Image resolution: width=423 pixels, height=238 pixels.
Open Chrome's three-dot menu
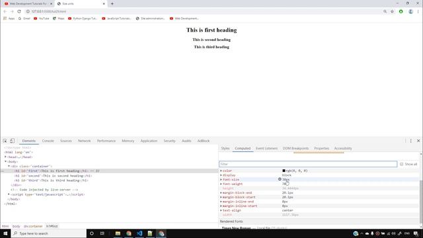coord(418,12)
